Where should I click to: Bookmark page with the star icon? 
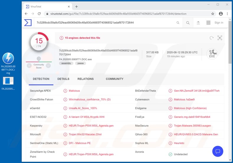213,14
